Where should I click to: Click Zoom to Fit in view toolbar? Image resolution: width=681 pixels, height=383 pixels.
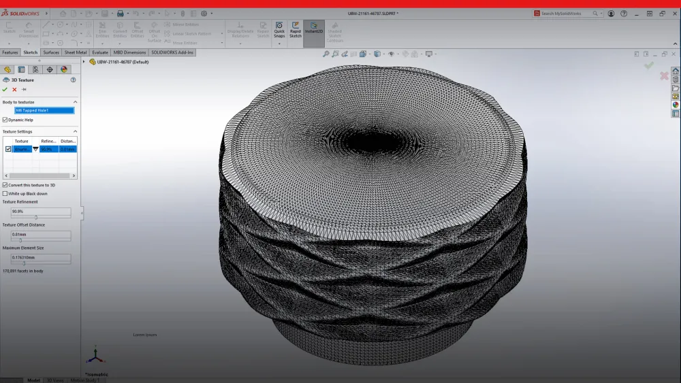[x=326, y=54]
